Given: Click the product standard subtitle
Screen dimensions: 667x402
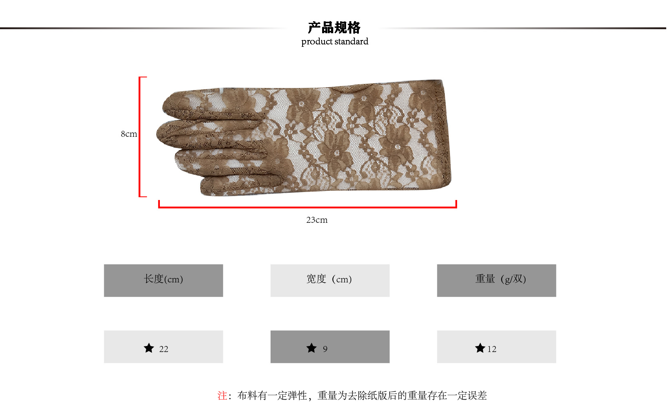Looking at the screenshot, I should 334,42.
